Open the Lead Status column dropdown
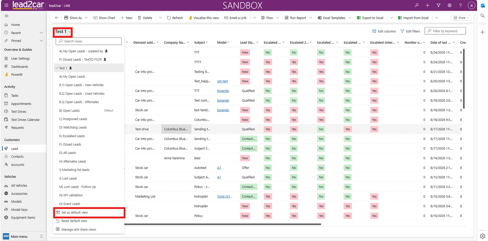 click(x=257, y=42)
